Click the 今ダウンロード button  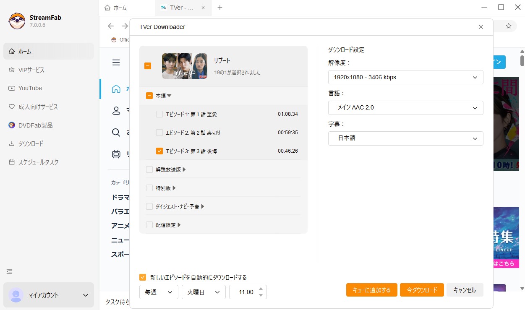tap(422, 289)
